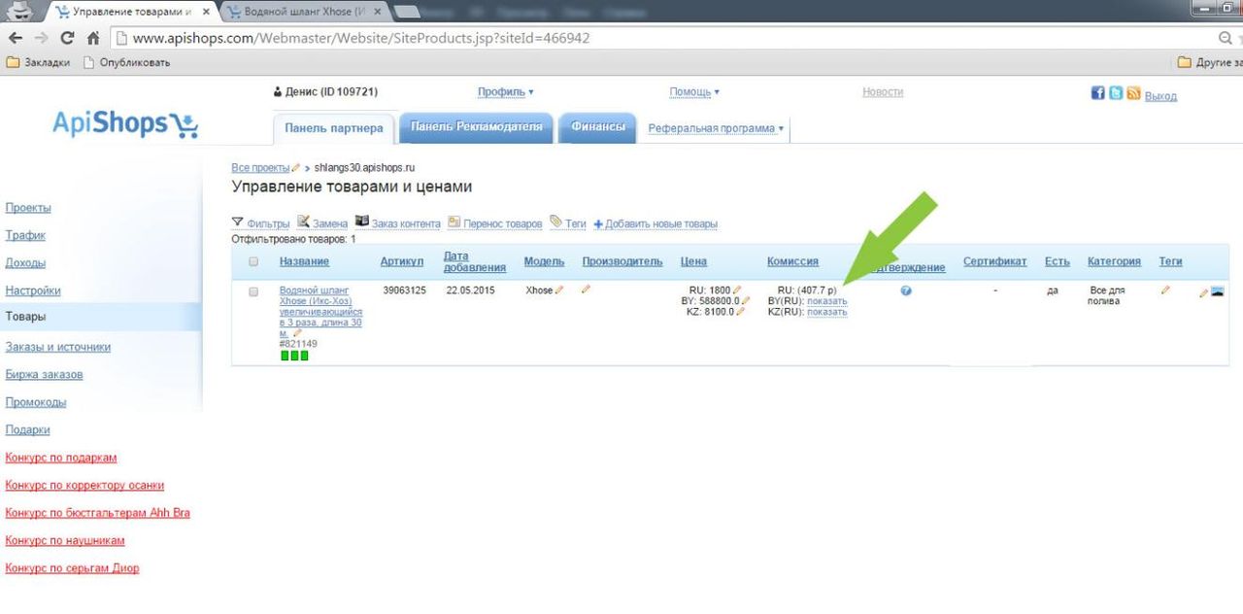This screenshot has height=614, width=1243.
Task: Click pencil icon beside product image icon
Action: pos(1204,292)
